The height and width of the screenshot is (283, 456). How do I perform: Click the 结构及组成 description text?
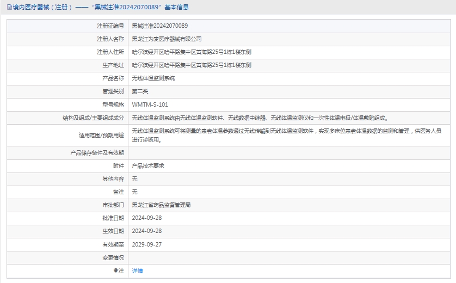tap(260, 117)
